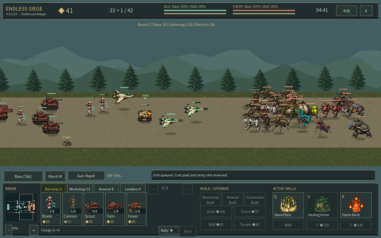
Task: Pause the game with pause icon
Action: point(366,11)
